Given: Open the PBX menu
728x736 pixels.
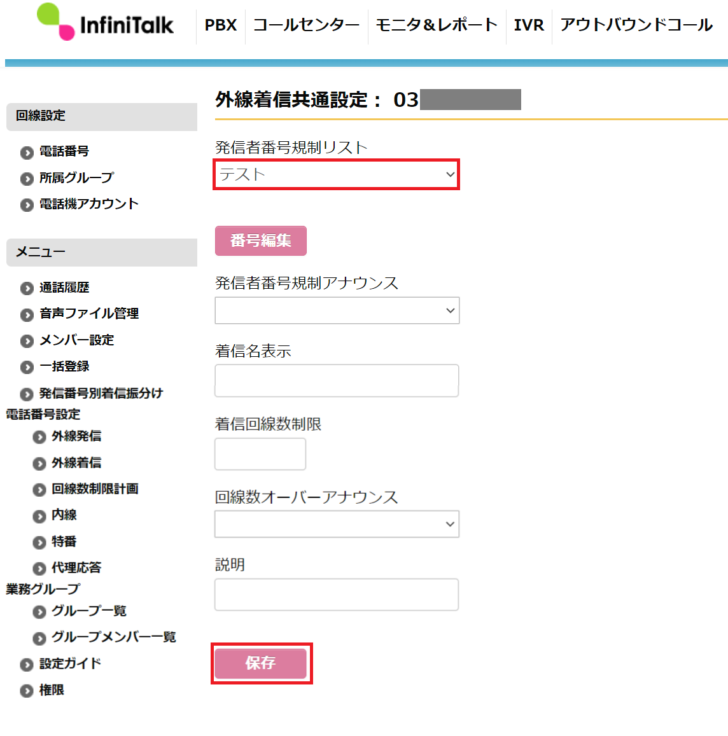Looking at the screenshot, I should [x=221, y=25].
